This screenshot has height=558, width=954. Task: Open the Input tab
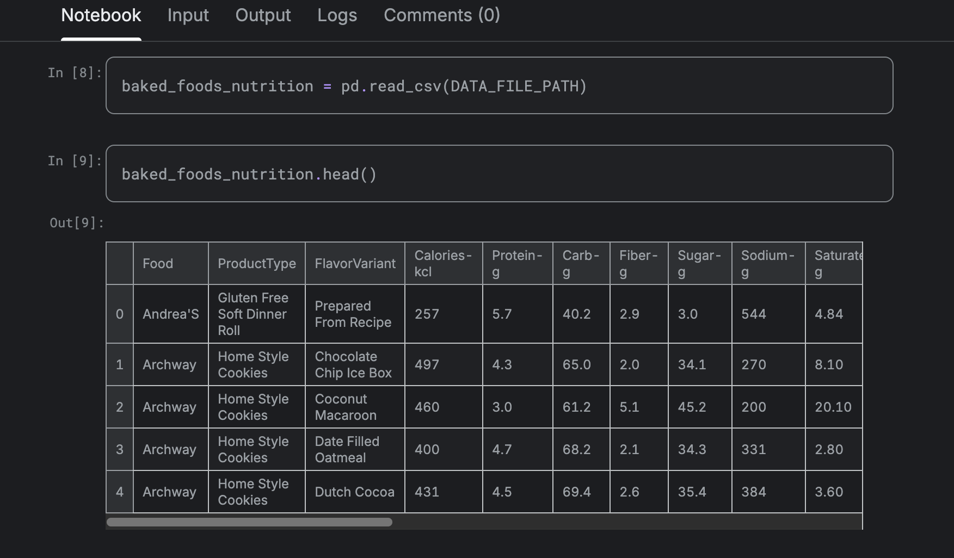click(x=188, y=15)
